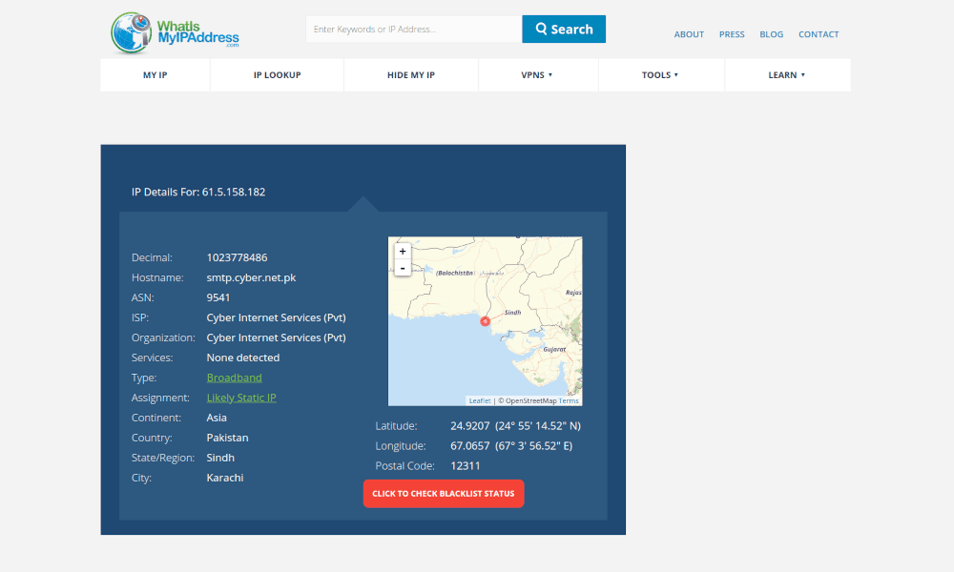954x572 pixels.
Task: Open the MY IP tab
Action: click(156, 74)
